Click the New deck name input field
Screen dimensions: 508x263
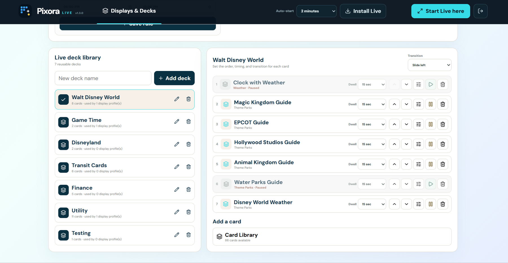[x=103, y=78]
